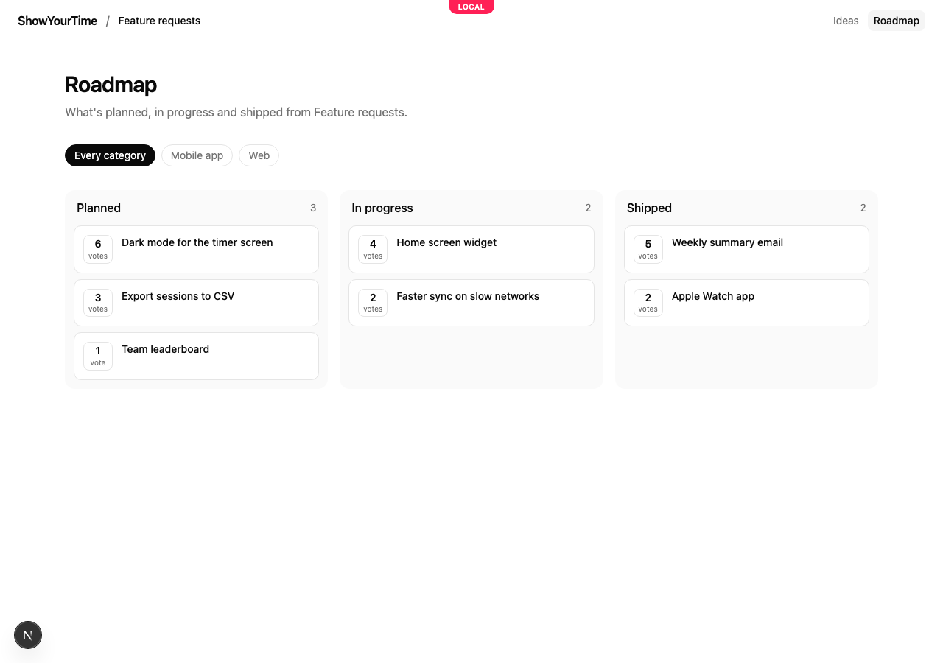Open Feature requests breadcrumb link

point(159,21)
